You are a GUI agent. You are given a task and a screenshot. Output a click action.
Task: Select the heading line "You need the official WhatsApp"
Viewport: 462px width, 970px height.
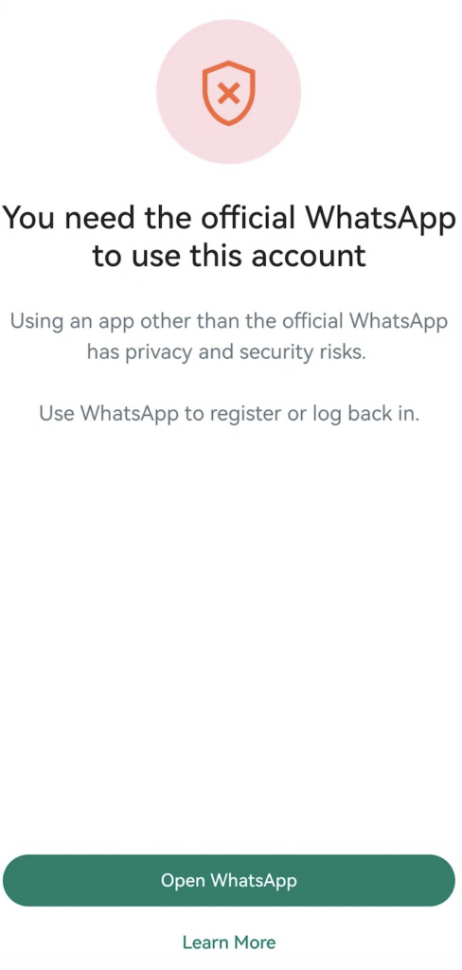click(229, 218)
